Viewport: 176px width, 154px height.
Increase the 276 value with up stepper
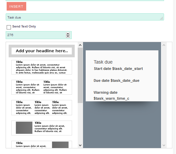pos(68,34)
